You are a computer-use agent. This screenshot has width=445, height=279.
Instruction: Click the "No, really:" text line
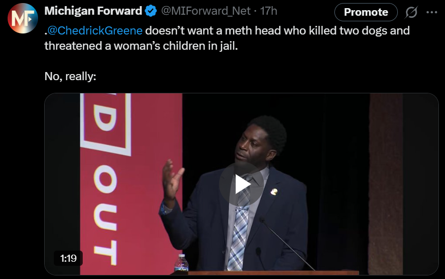(71, 76)
